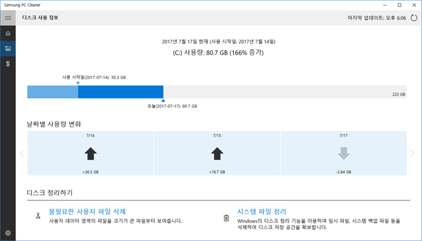Select the disk usage sidebar icon

pyautogui.click(x=8, y=48)
